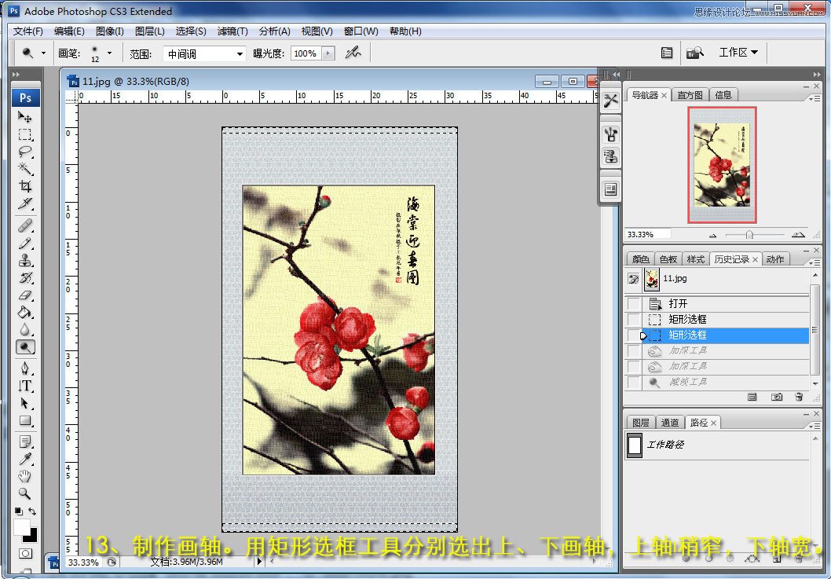The image size is (831, 579).
Task: Pick the Magic Wand tool
Action: point(26,169)
